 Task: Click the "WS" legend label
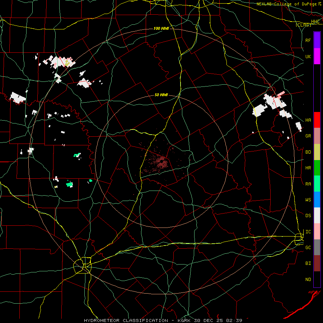[308, 200]
